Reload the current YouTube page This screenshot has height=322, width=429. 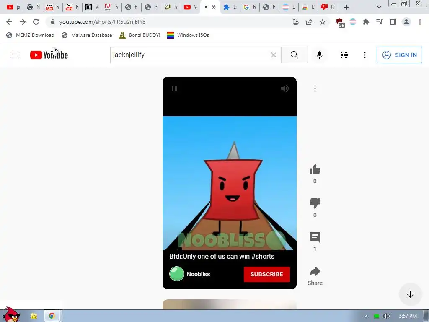pos(36,22)
